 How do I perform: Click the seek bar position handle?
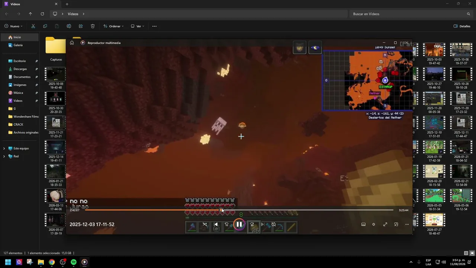(x=222, y=210)
